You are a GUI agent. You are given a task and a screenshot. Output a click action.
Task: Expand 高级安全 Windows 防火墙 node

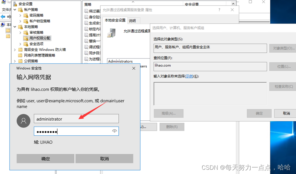pos(15,50)
